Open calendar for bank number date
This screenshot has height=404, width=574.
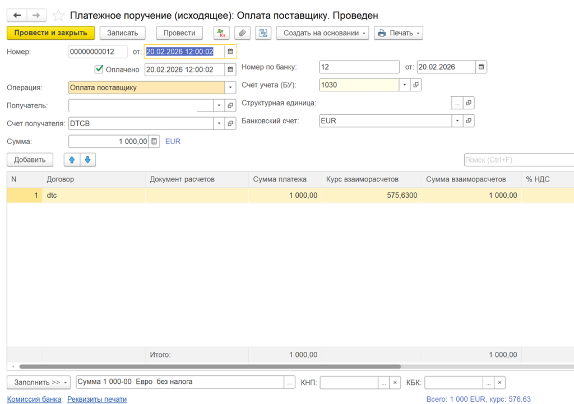click(481, 67)
